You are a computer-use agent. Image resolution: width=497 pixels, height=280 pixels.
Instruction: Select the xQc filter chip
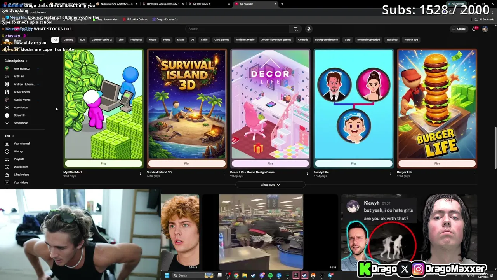(x=82, y=40)
